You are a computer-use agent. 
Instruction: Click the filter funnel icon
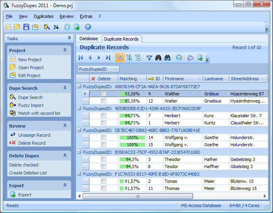pos(149,58)
